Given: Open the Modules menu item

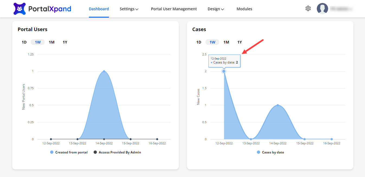Looking at the screenshot, I should pos(244,9).
